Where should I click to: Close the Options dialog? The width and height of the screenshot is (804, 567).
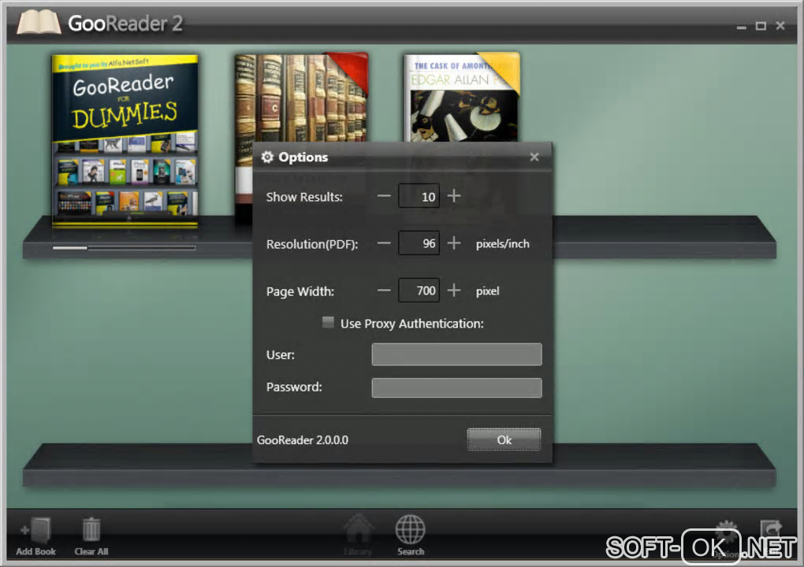[x=534, y=157]
